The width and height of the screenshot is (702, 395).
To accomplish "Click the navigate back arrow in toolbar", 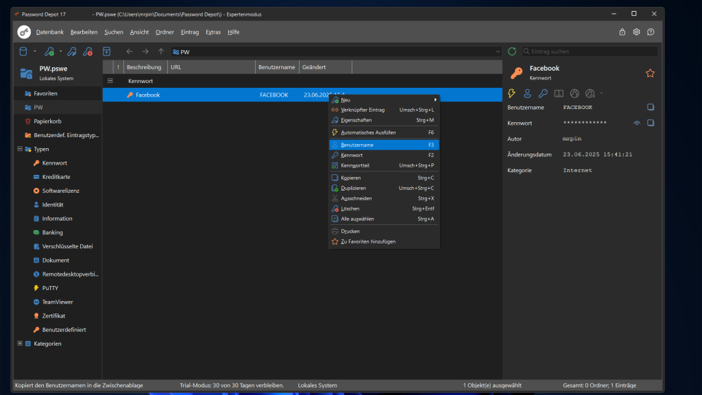I will [130, 51].
